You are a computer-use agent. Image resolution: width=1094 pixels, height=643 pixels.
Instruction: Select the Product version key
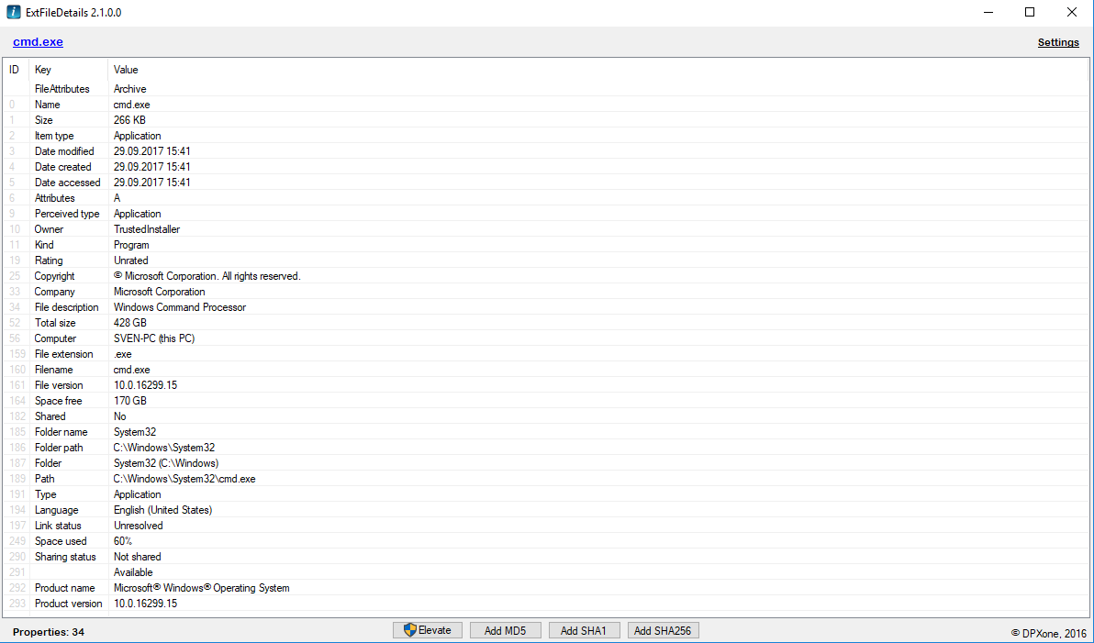point(68,604)
